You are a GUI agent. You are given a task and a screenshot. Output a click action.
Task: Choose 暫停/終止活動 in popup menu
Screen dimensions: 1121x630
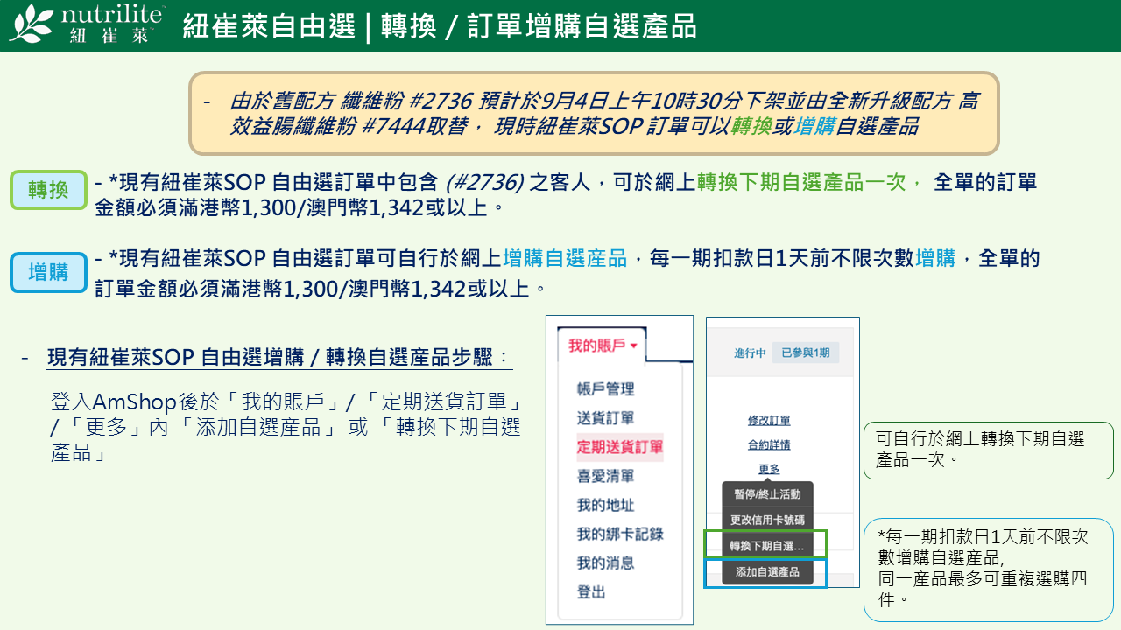[x=766, y=494]
